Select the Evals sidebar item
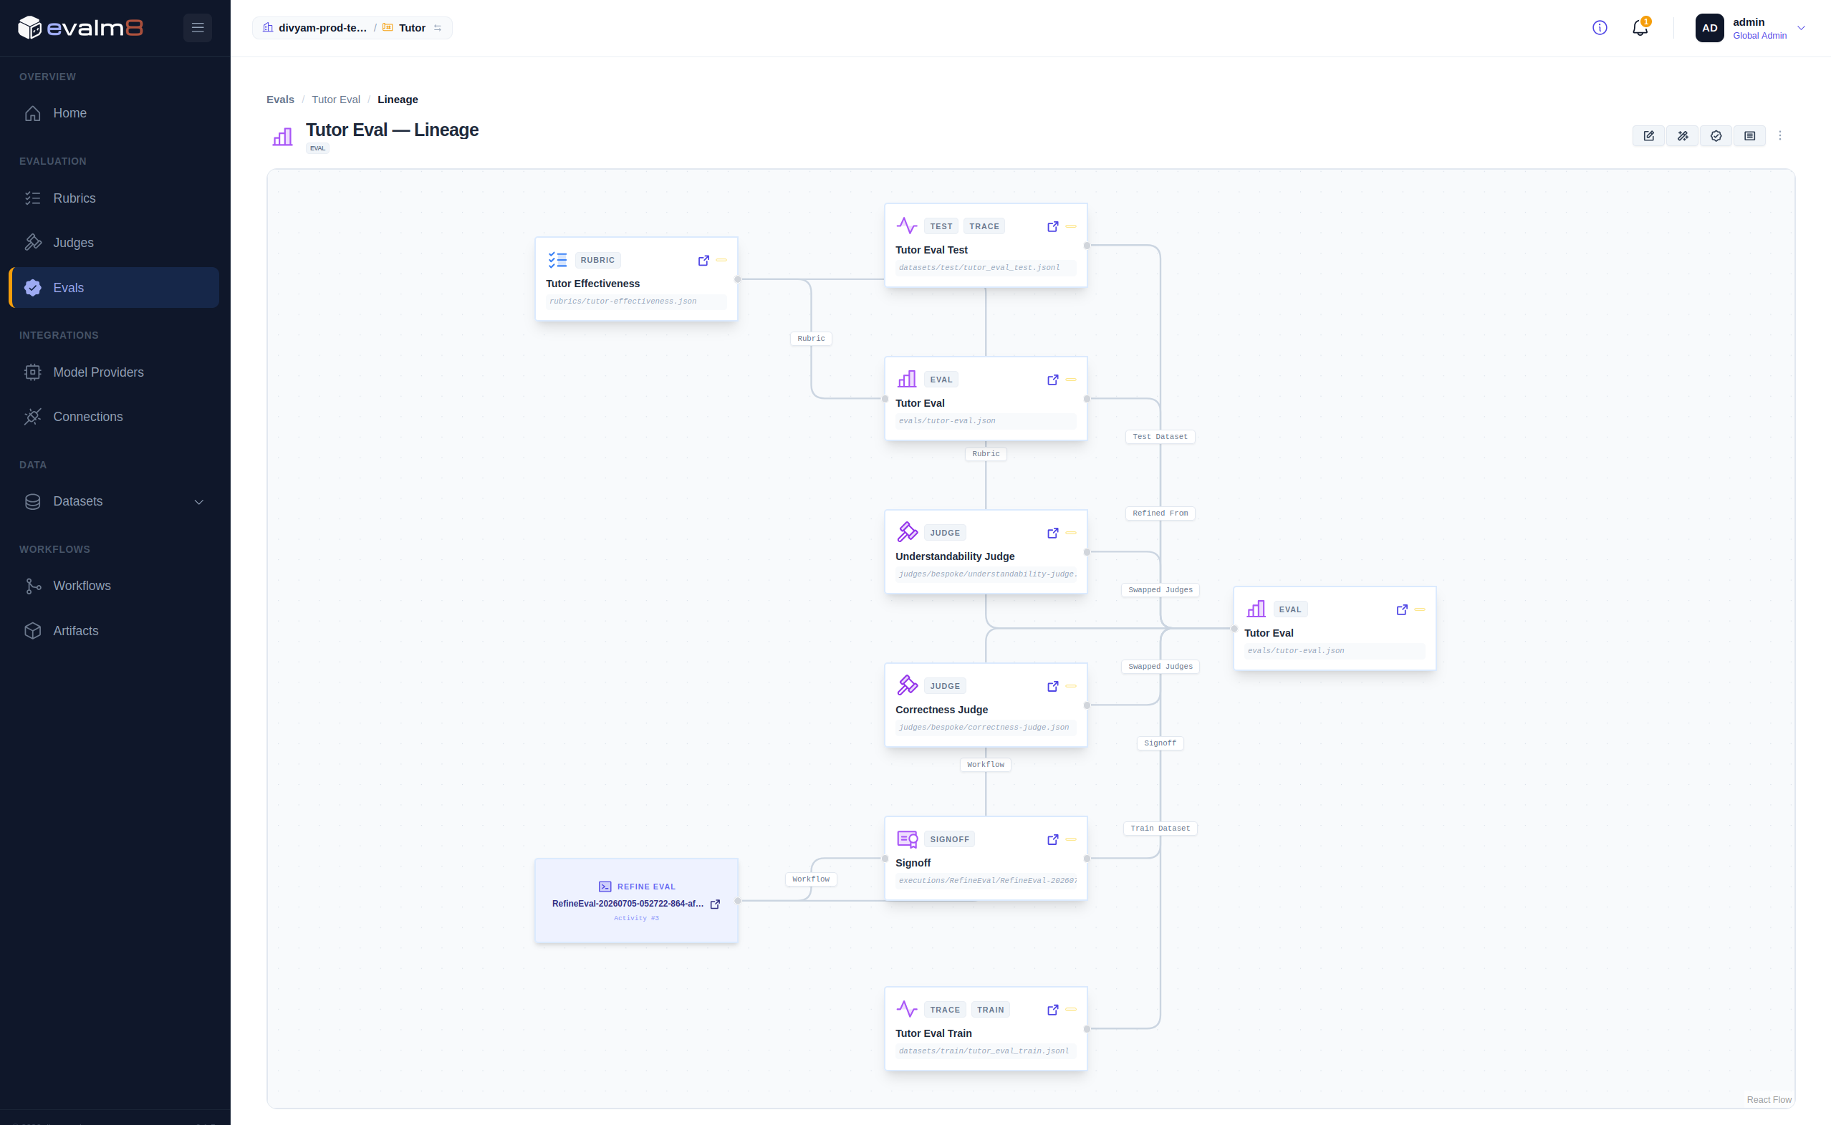The width and height of the screenshot is (1831, 1125). [x=114, y=288]
